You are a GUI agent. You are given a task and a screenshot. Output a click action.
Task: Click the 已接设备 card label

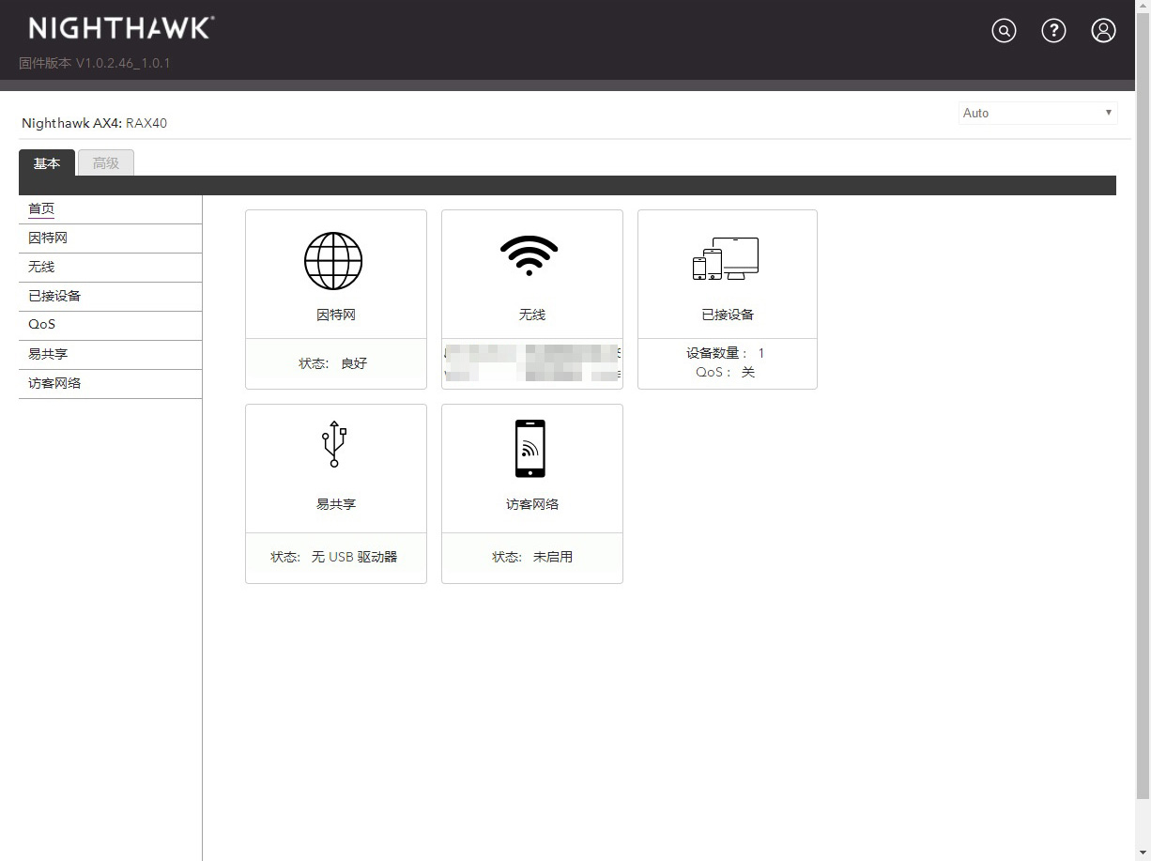pos(728,315)
